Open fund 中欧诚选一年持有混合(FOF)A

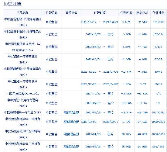(22, 59)
